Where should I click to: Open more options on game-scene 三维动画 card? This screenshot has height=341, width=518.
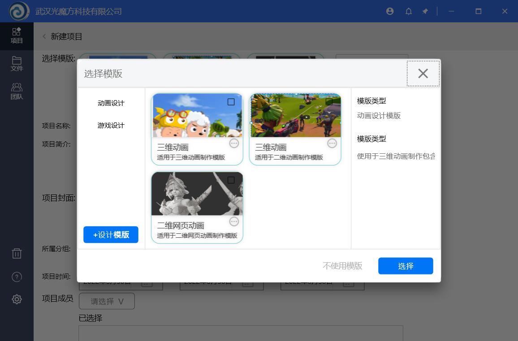[x=332, y=143]
